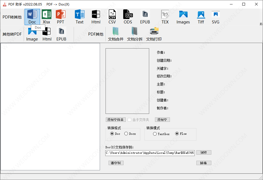263x180 pixels.
Task: Toggle the 含子文件夹 checkbox
Action: (x=129, y=120)
